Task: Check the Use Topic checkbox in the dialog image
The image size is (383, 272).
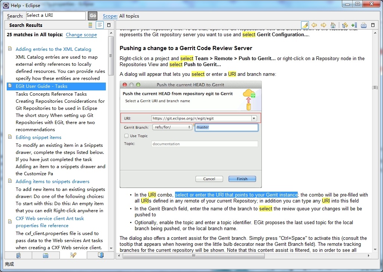Action: (x=126, y=136)
